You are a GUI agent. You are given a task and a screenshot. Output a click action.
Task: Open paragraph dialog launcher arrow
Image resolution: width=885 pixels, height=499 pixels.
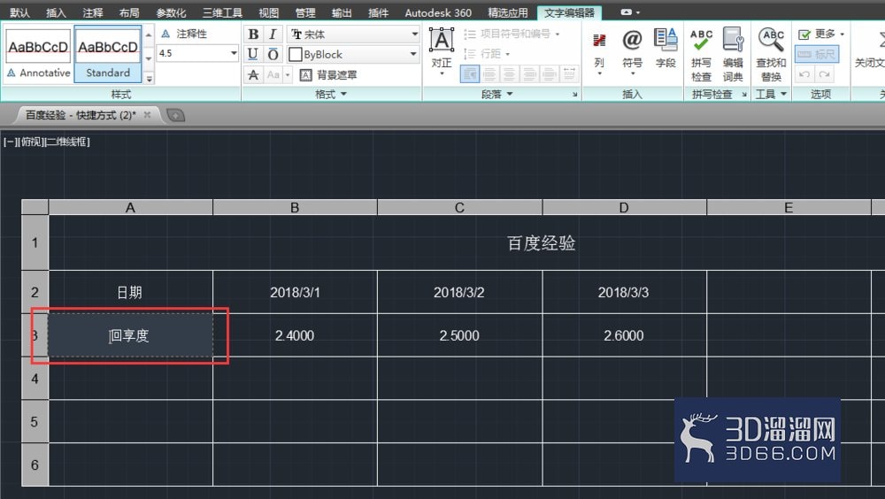coord(575,95)
